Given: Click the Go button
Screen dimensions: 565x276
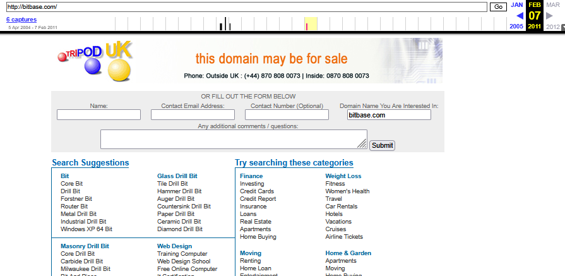Looking at the screenshot, I should click(x=498, y=7).
